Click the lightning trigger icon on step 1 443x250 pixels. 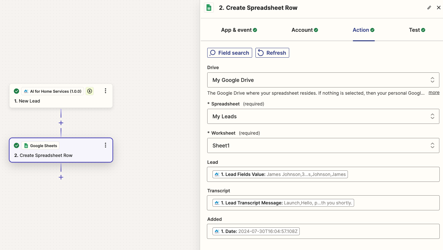[90, 91]
